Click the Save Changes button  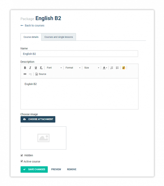pos(34,169)
